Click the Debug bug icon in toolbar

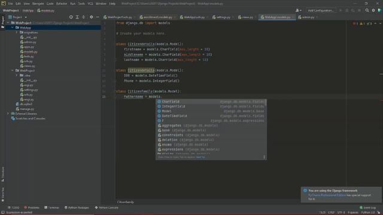point(346,11)
